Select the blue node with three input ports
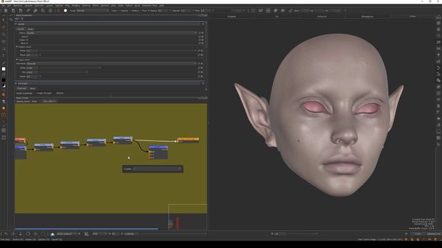The width and height of the screenshot is (442, 248). [158, 152]
